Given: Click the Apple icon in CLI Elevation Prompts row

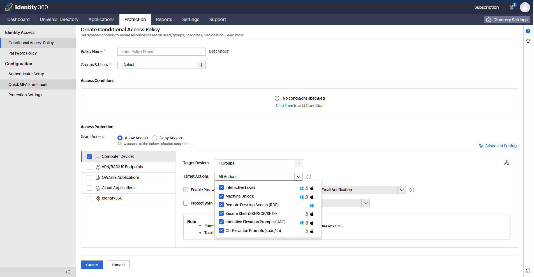Looking at the screenshot, I should pos(312,231).
